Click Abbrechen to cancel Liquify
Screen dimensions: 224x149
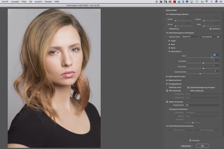pos(186,146)
